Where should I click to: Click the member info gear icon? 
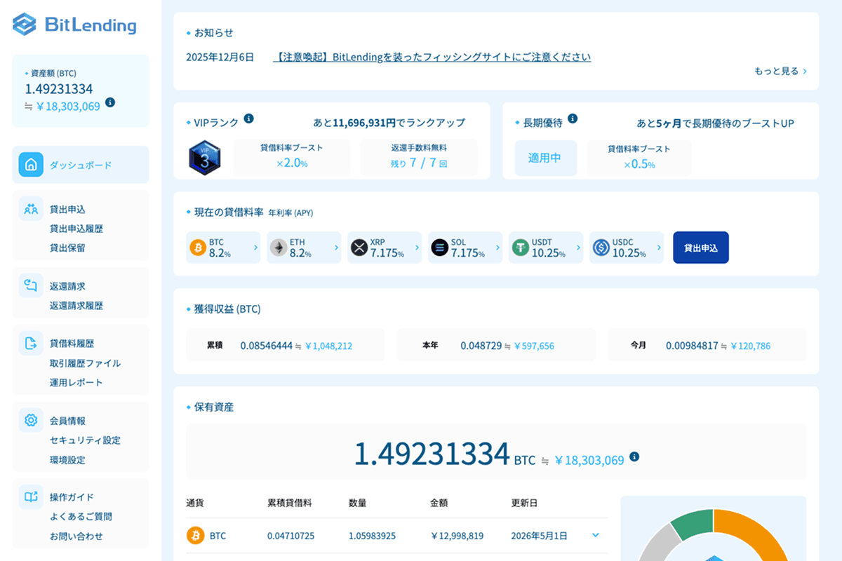pyautogui.click(x=31, y=420)
